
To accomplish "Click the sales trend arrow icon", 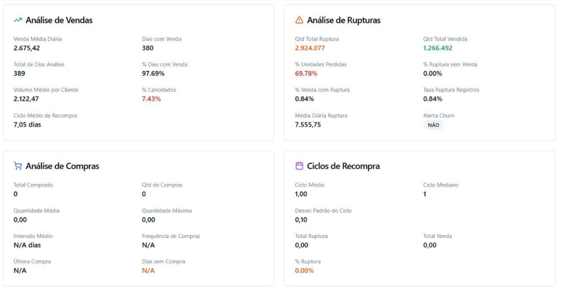I will tap(18, 20).
